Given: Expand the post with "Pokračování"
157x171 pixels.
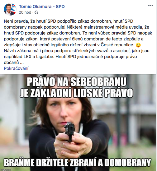Looking at the screenshot, I should coord(16,68).
